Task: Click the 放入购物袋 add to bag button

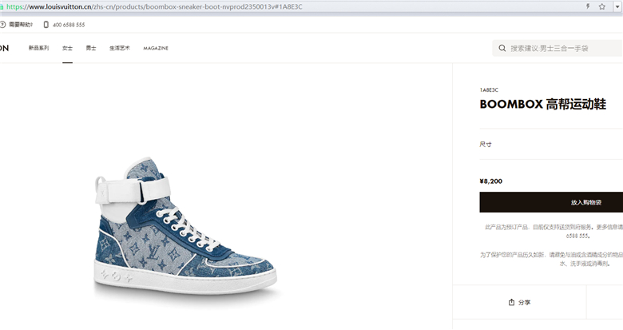Action: pos(551,202)
